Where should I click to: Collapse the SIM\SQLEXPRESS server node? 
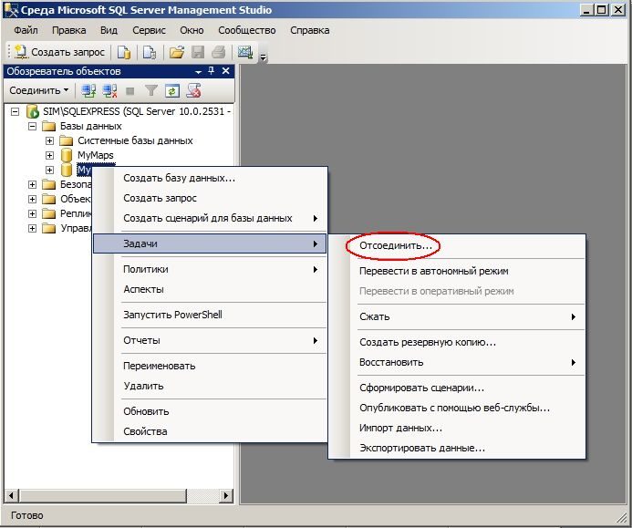15,111
